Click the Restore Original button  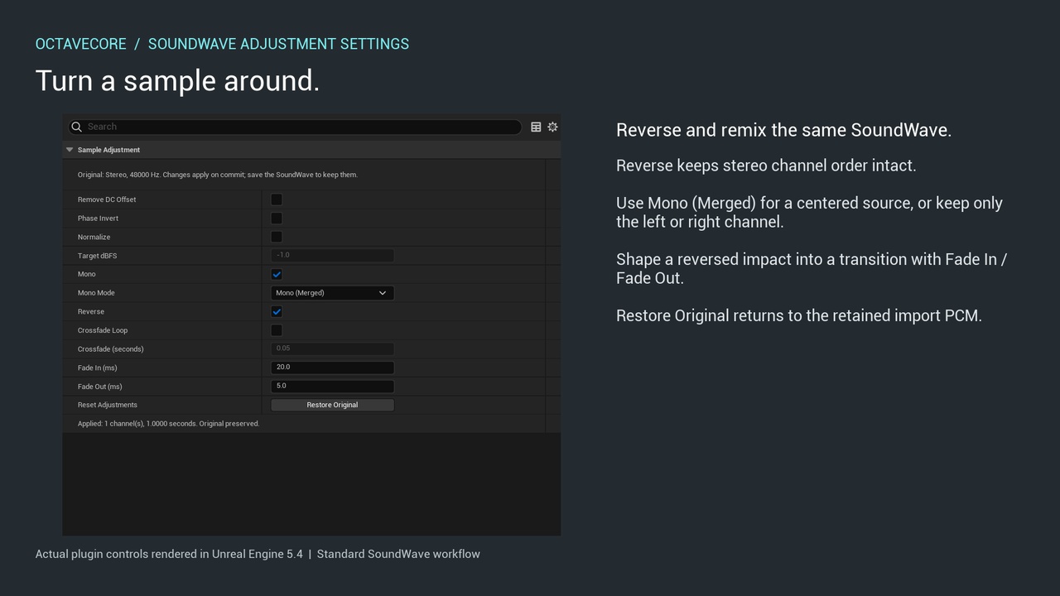332,405
